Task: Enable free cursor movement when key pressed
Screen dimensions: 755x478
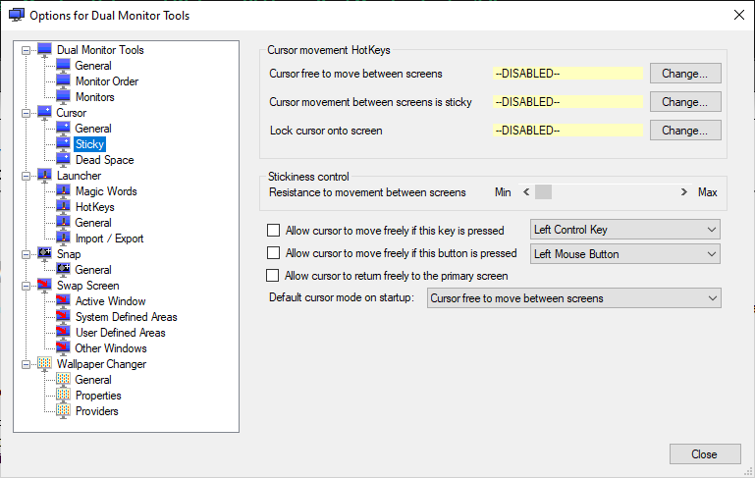Action: [274, 231]
